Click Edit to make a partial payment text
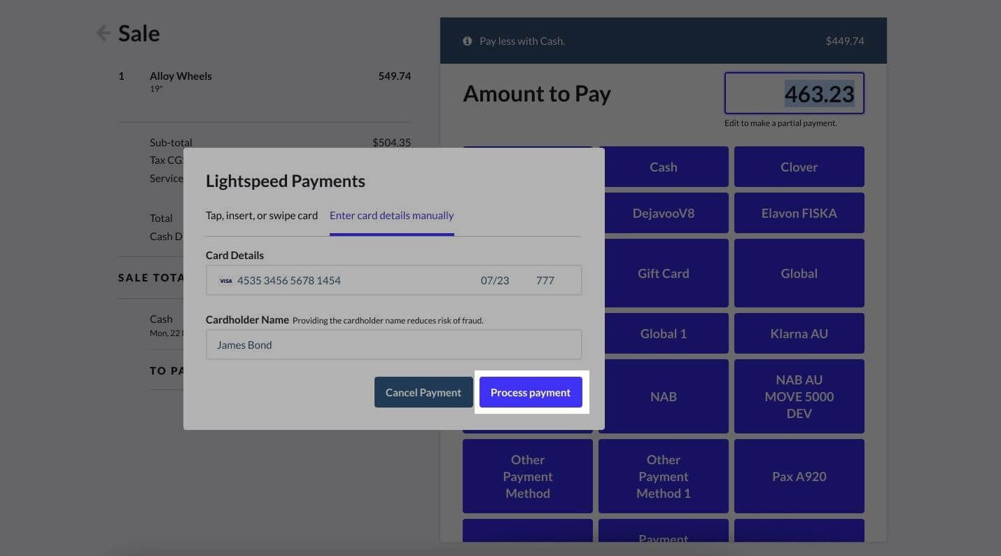 coord(780,123)
